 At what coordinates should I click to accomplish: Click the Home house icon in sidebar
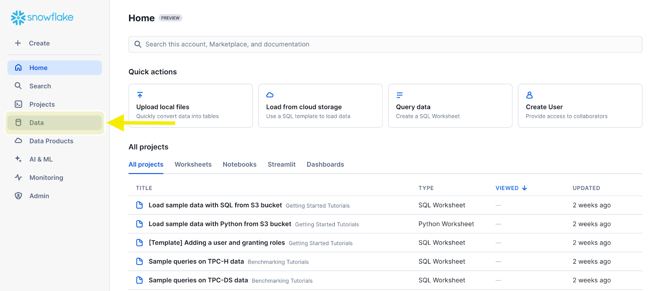tap(19, 68)
